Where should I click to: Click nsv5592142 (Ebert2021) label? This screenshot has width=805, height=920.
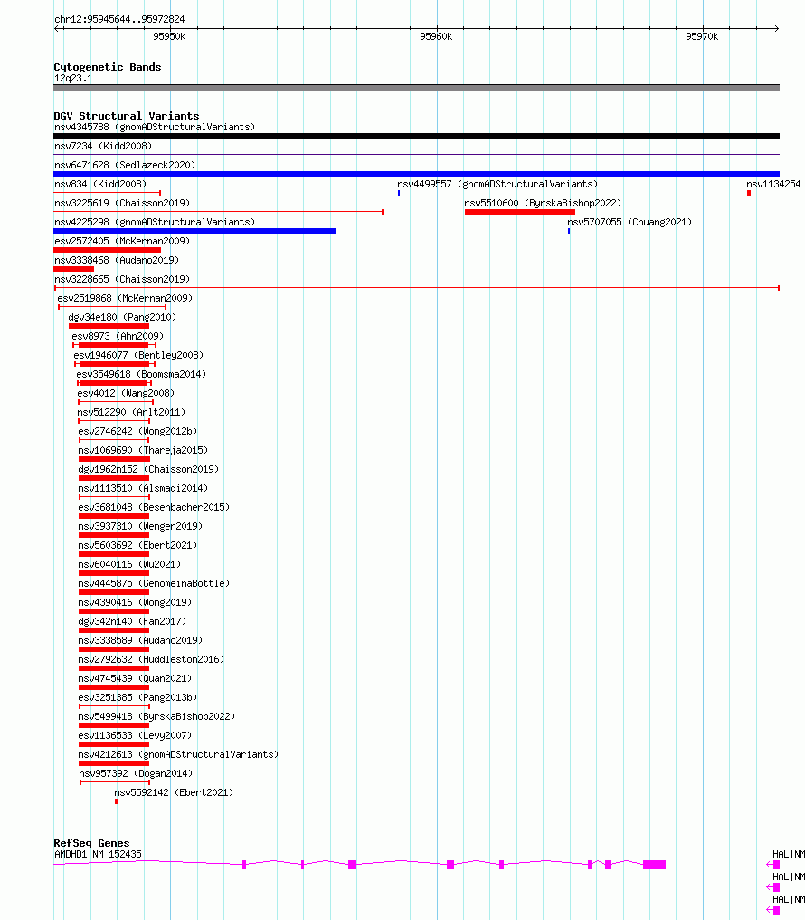(174, 792)
